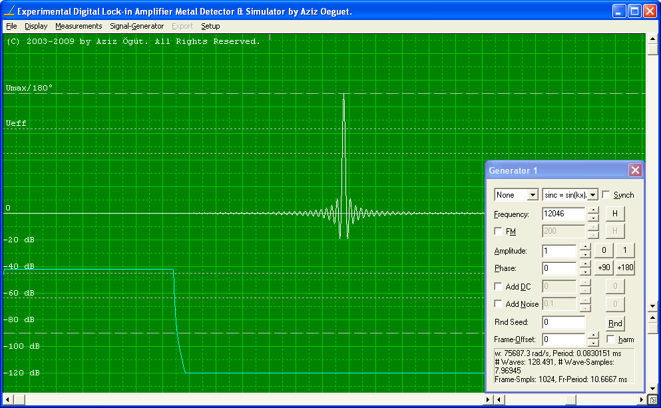Click the Rnd Seed input field

click(563, 323)
